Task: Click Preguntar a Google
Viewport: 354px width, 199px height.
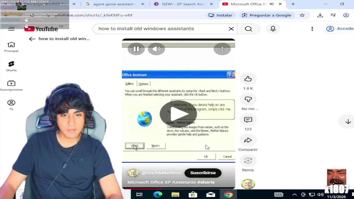Action: (267, 15)
